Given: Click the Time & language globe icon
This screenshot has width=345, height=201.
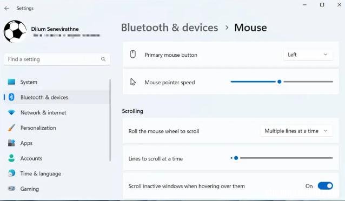Looking at the screenshot, I should click(11, 173).
